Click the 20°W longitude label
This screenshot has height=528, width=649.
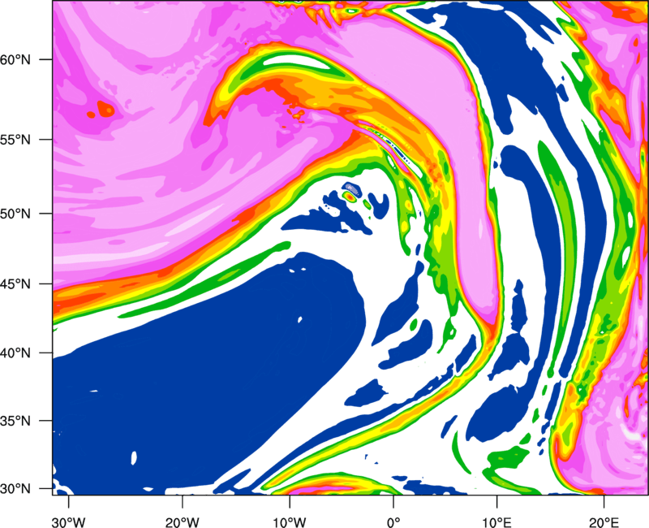point(182,522)
